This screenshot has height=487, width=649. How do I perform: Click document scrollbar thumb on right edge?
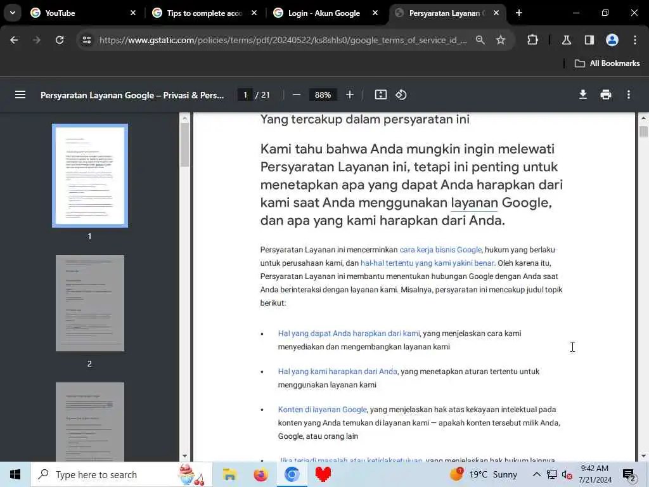[643, 132]
